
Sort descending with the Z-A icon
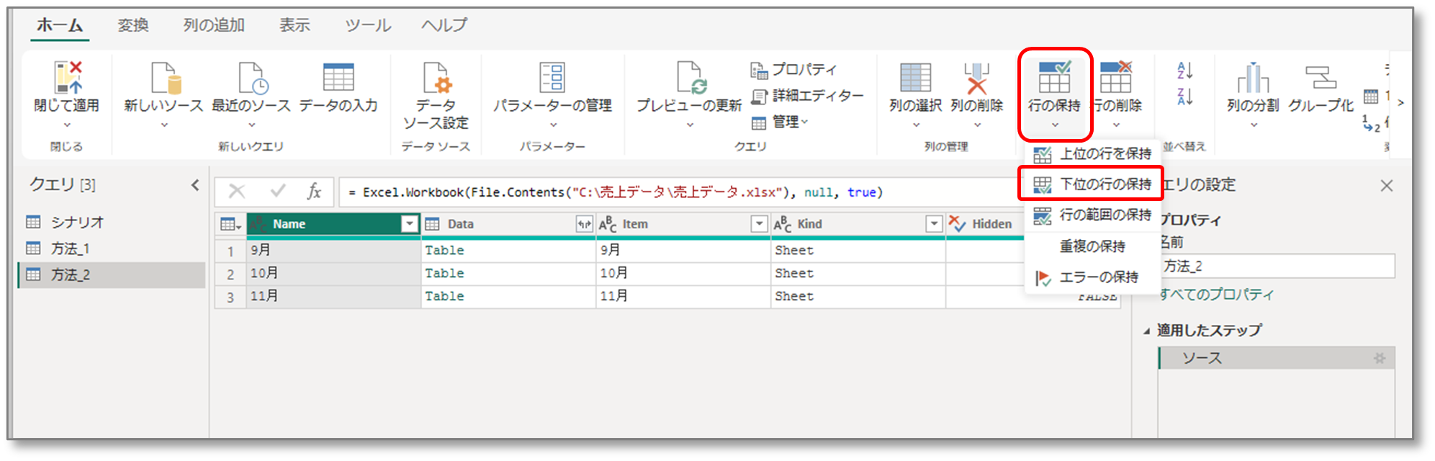(x=1184, y=96)
